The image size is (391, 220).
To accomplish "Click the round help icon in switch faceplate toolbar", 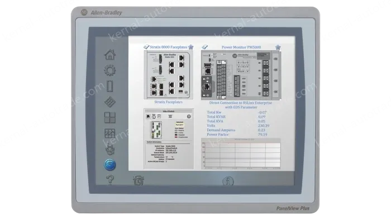I will (x=189, y=116).
